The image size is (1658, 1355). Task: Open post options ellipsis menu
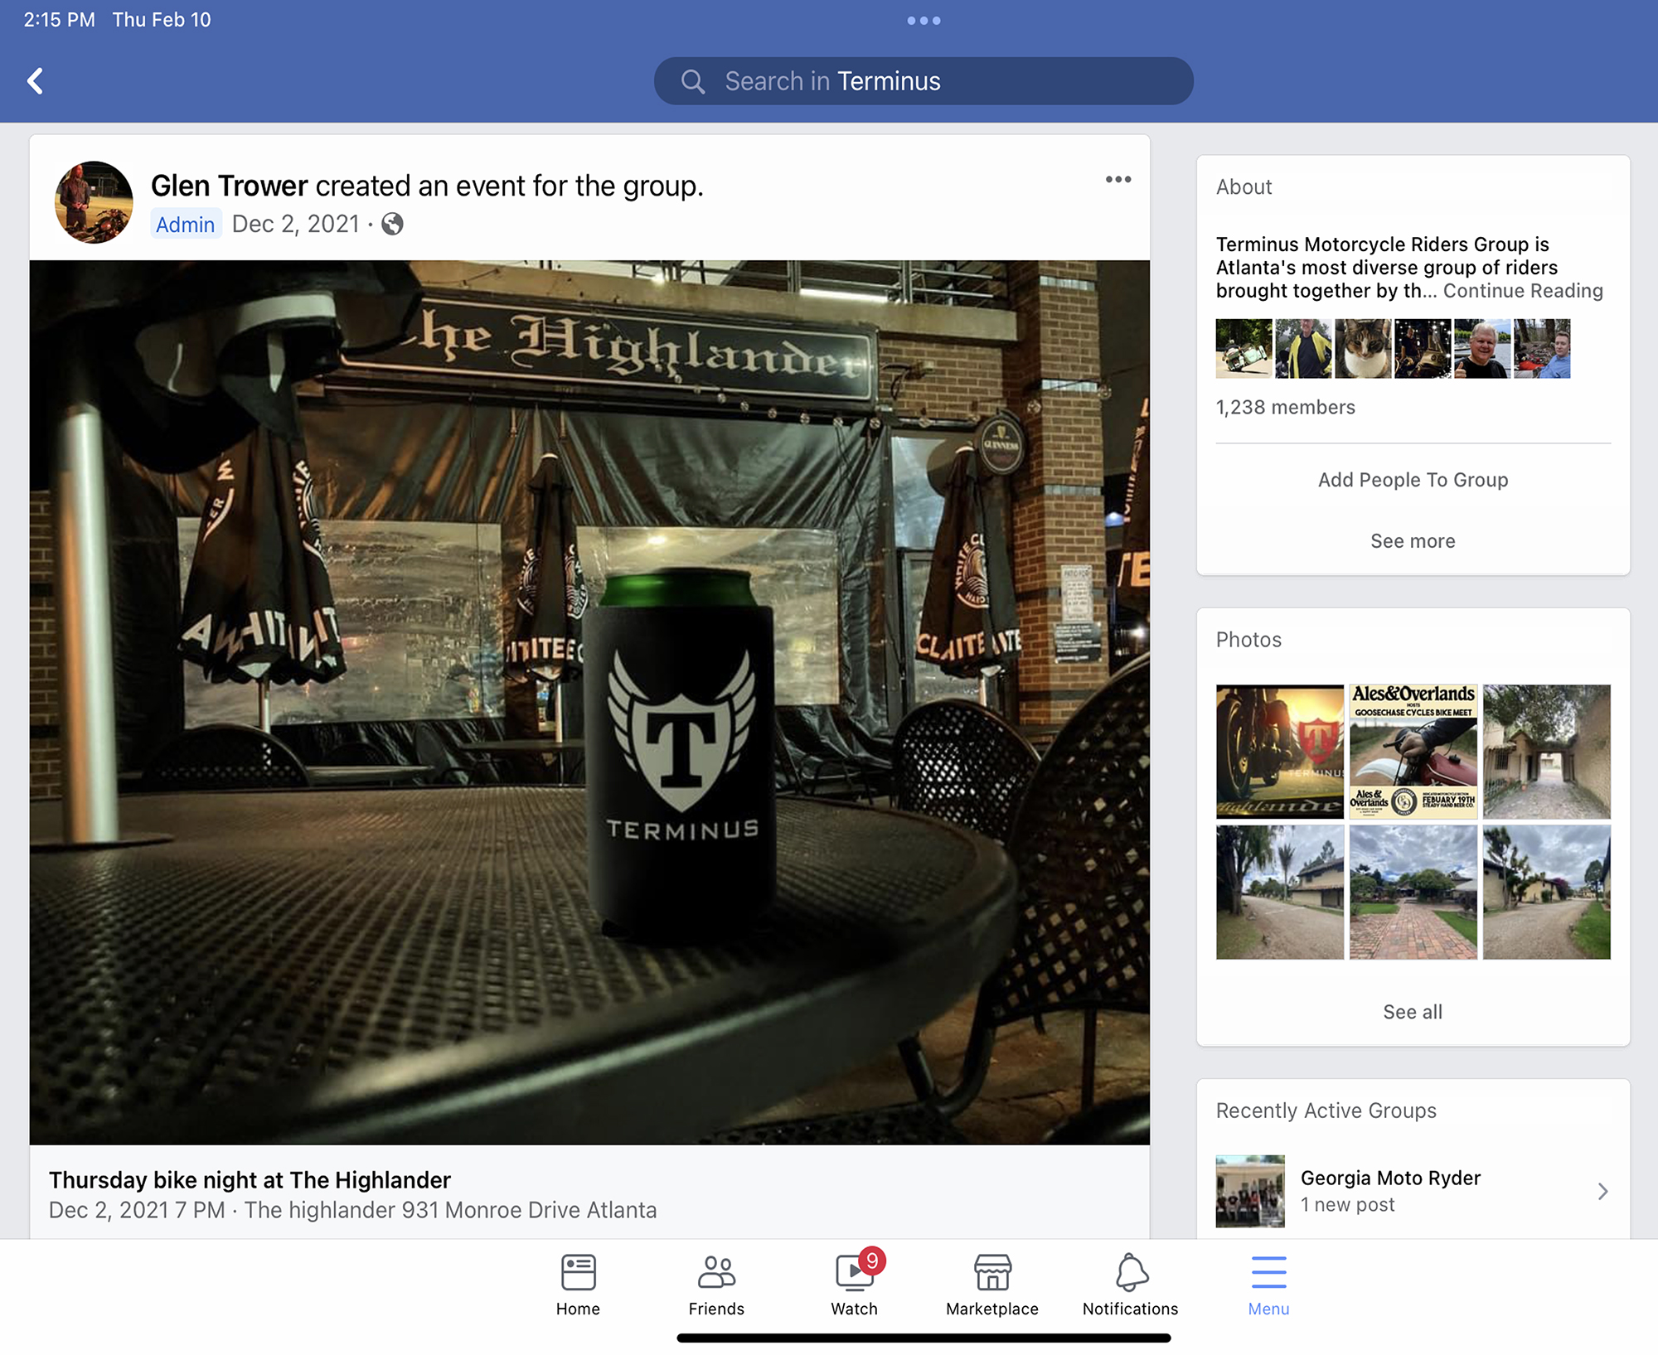click(x=1117, y=179)
